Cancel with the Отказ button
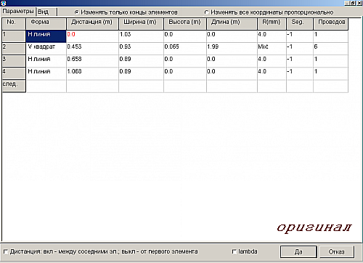This screenshot has width=363, height=263. pyautogui.click(x=337, y=252)
